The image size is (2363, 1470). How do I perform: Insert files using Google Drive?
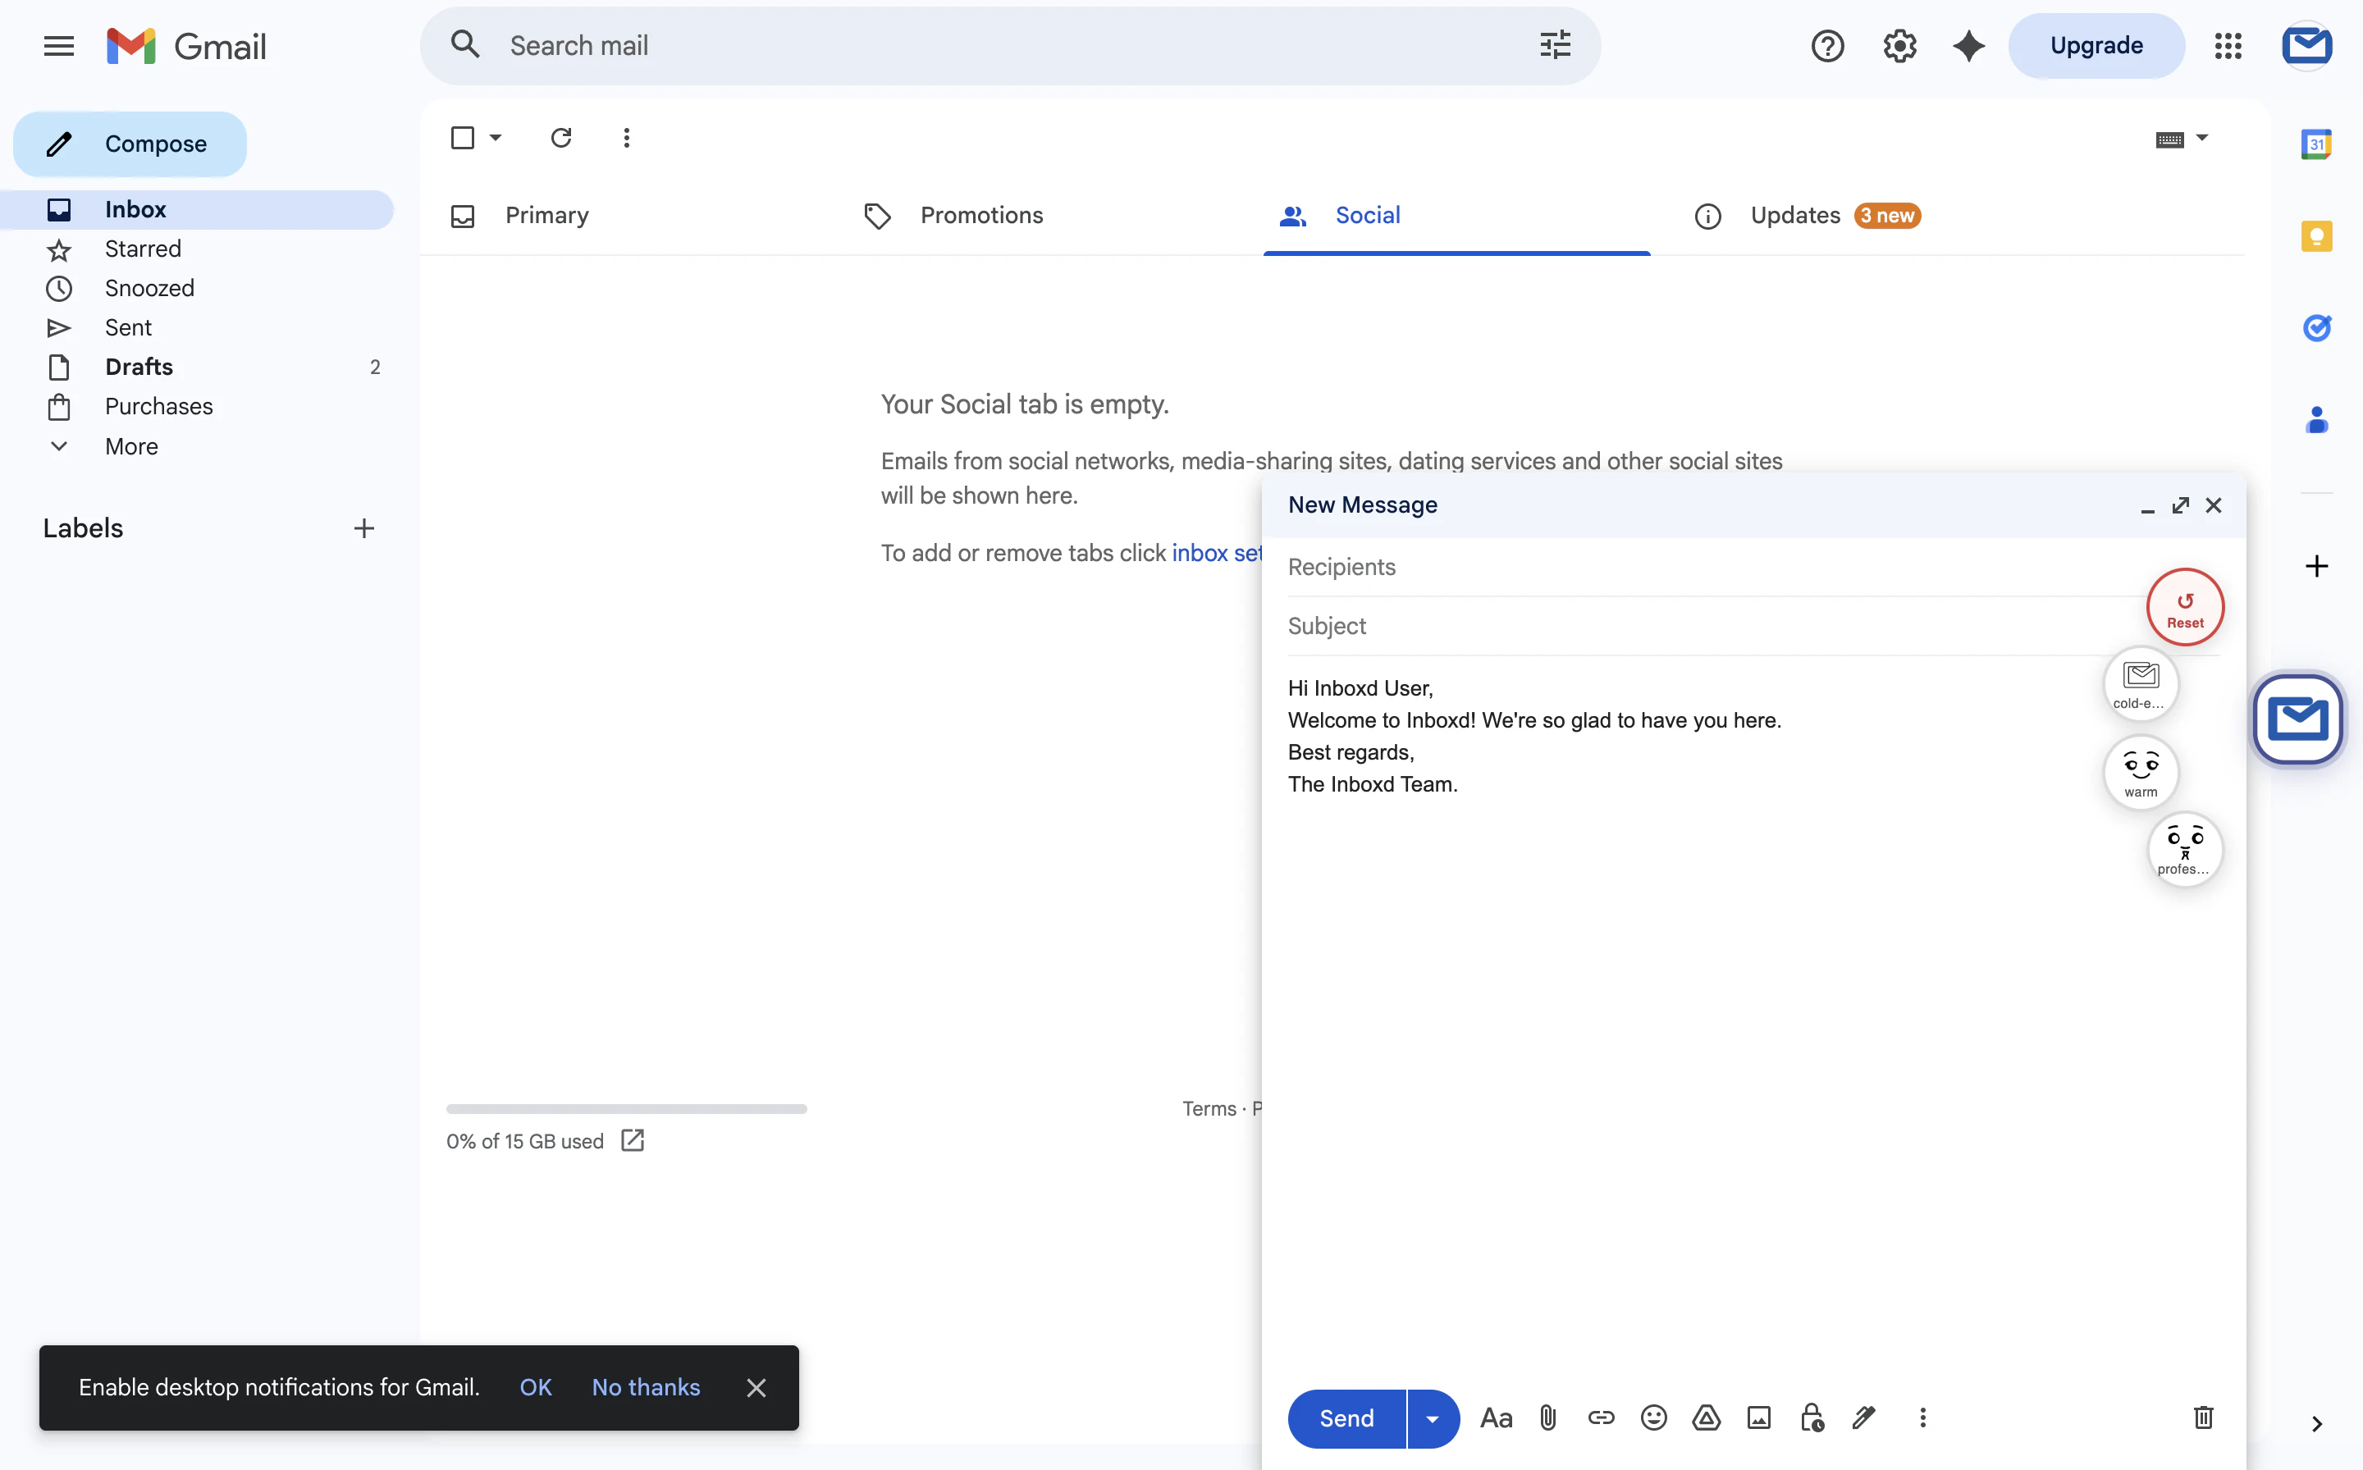click(1707, 1417)
